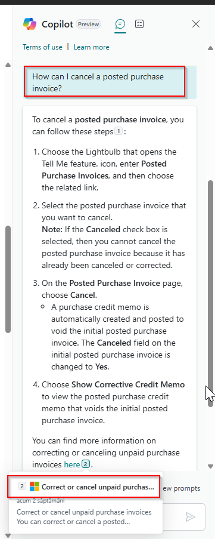Open the Terms of use link
215x539 pixels.
pos(42,47)
